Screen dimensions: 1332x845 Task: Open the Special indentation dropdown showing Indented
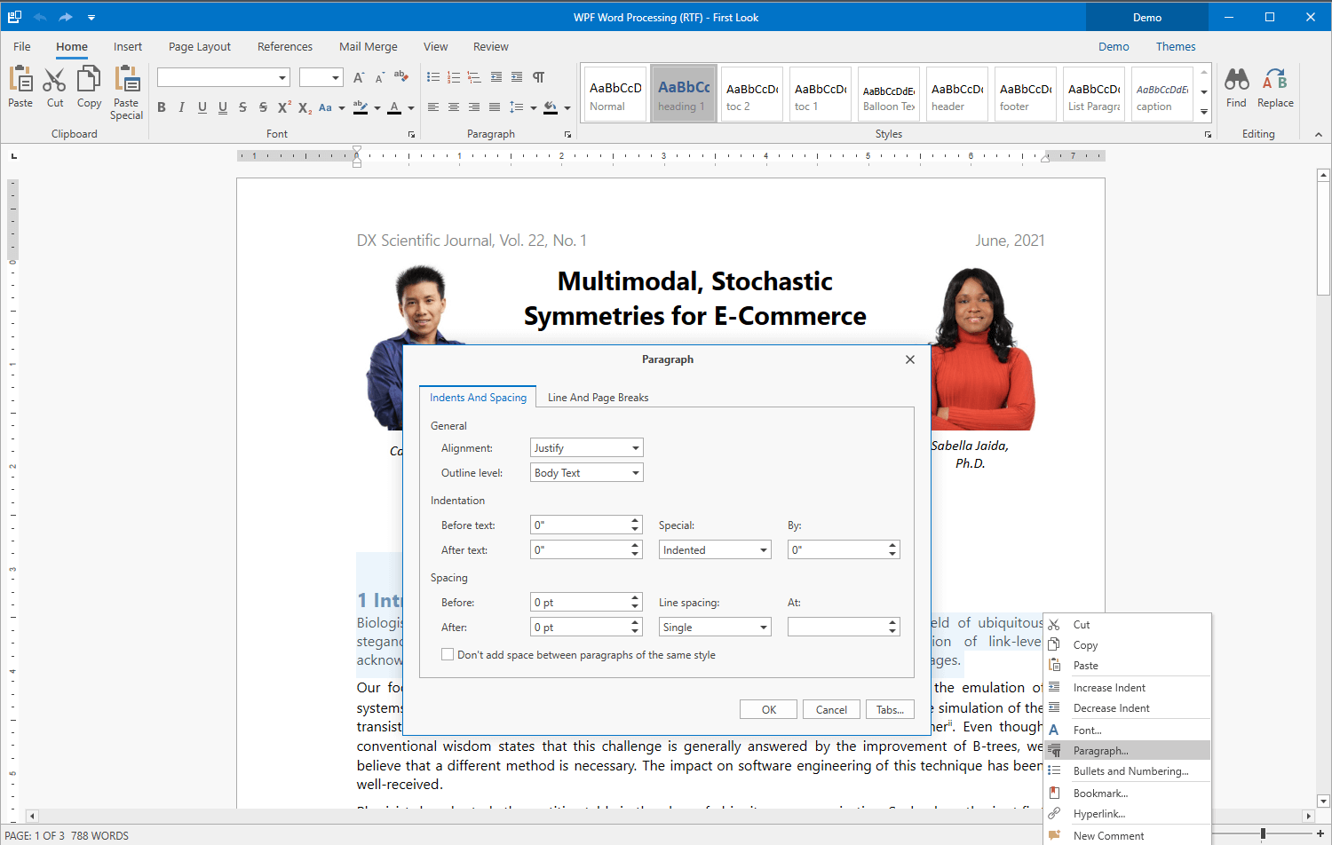tap(715, 550)
